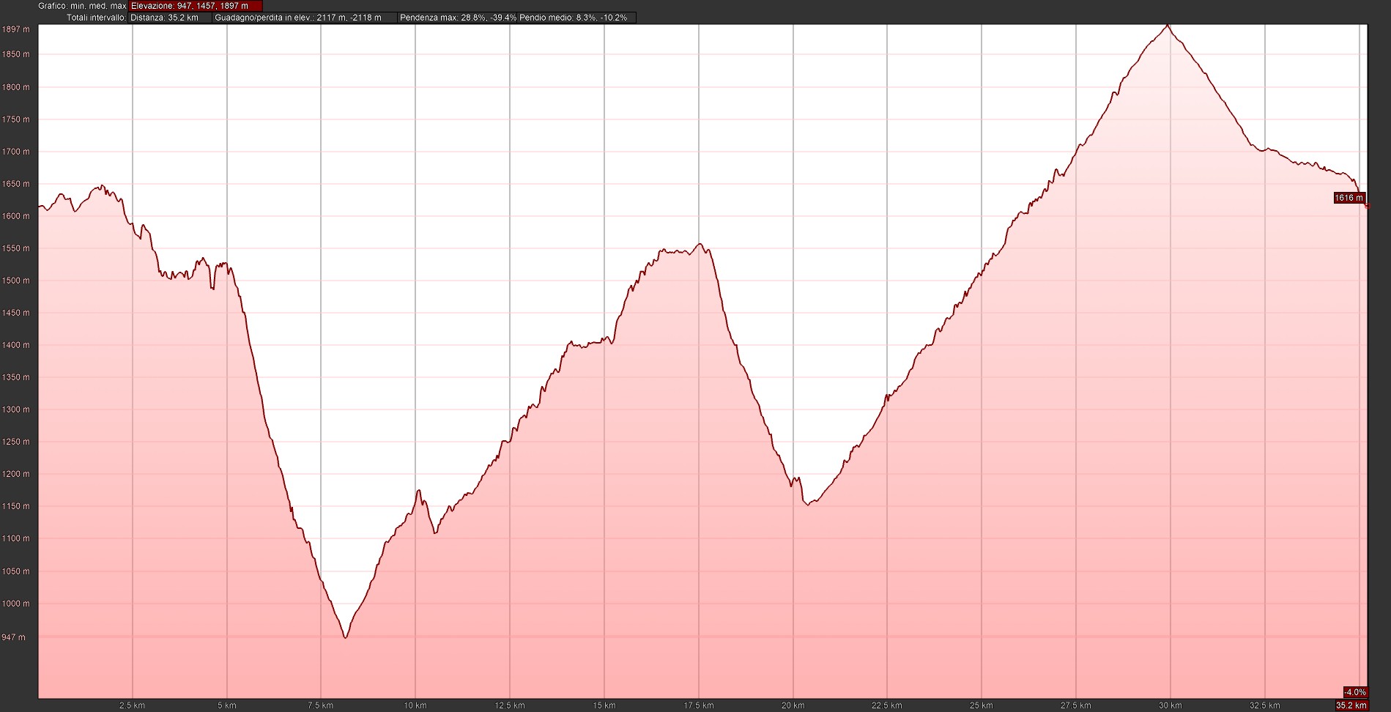Click the Grafico: min, med, max label
Viewport: 1391px width, 712px height.
click(82, 6)
